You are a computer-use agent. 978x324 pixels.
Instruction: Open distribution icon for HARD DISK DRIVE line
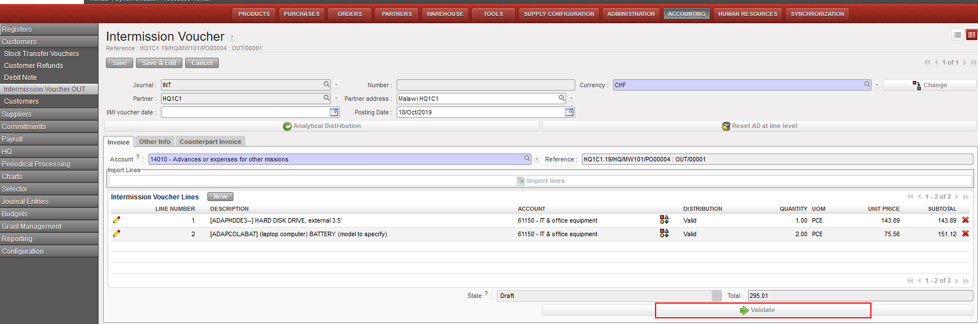pyautogui.click(x=664, y=220)
